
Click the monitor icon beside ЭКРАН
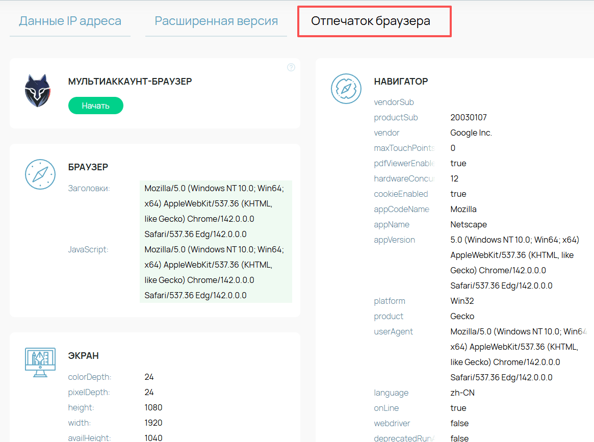[x=40, y=362]
